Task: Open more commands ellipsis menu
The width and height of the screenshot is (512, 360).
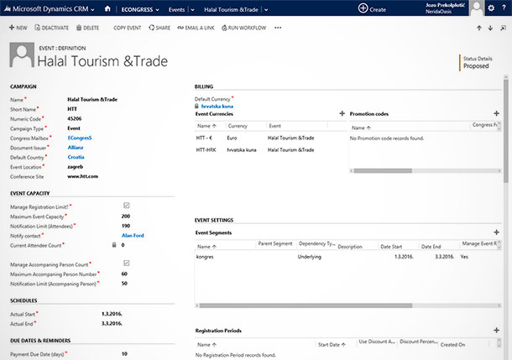Action: 278,28
